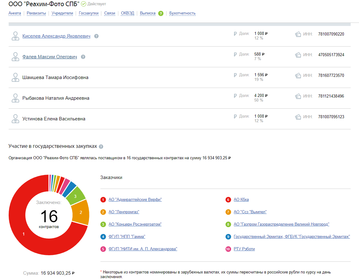Click green legend marker number 3

pos(103,224)
